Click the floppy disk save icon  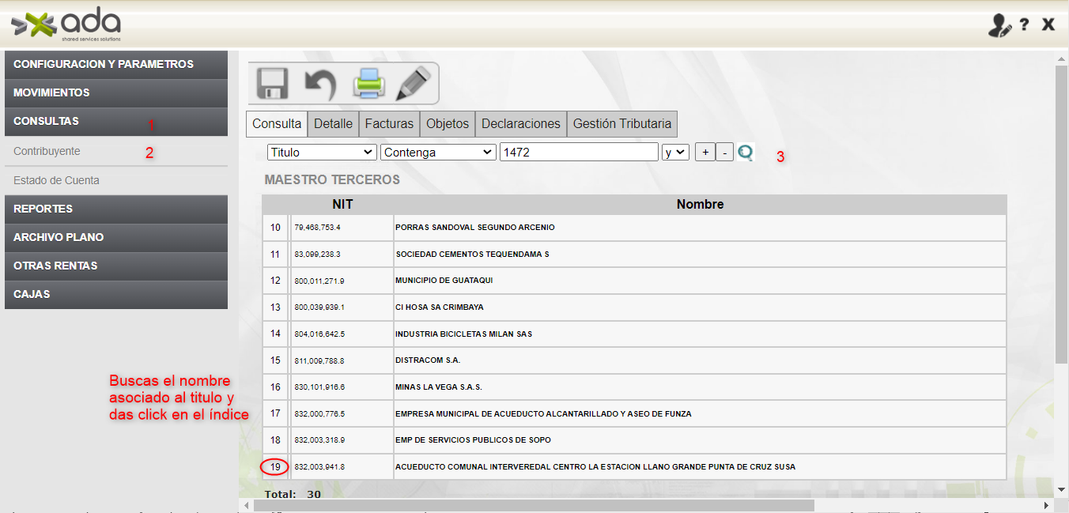(273, 83)
